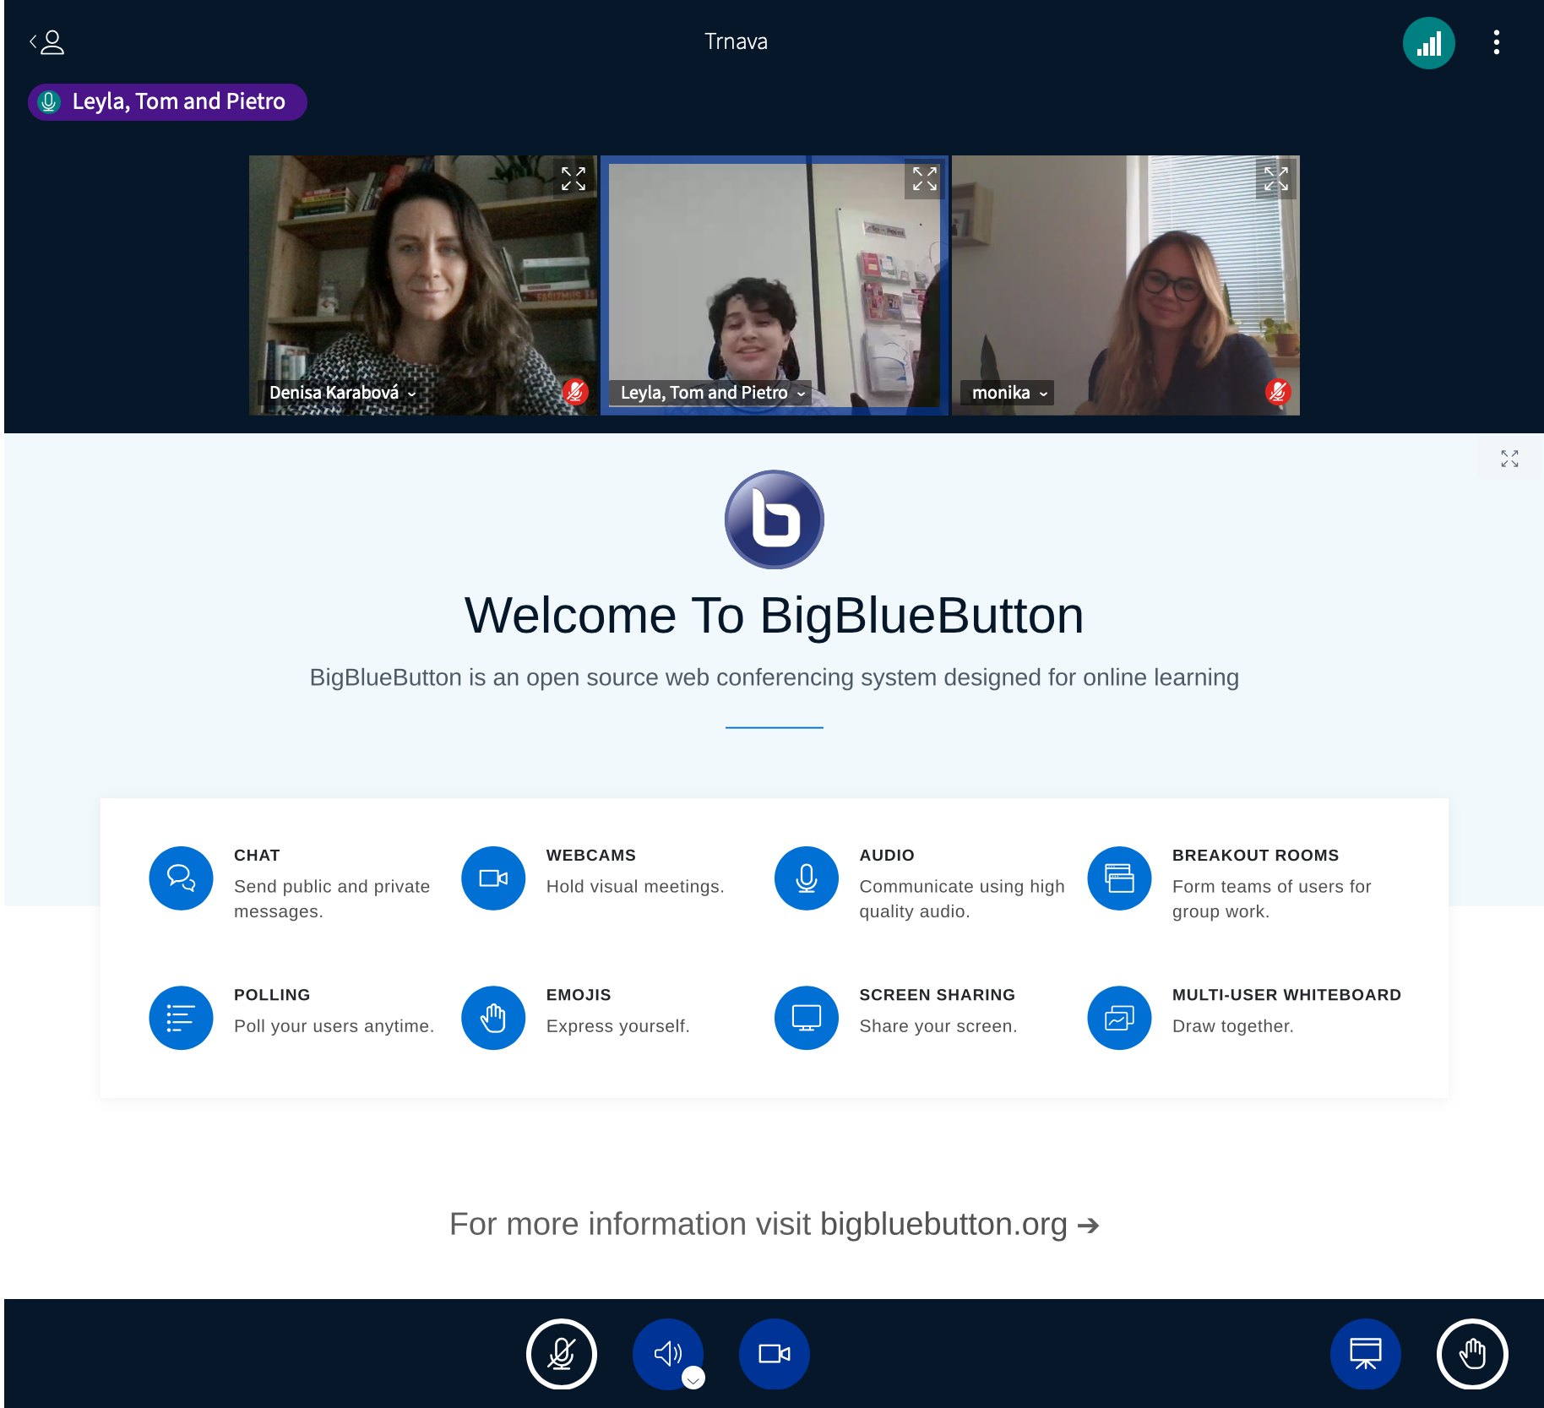
Task: Open the three-dot options menu
Action: (x=1496, y=42)
